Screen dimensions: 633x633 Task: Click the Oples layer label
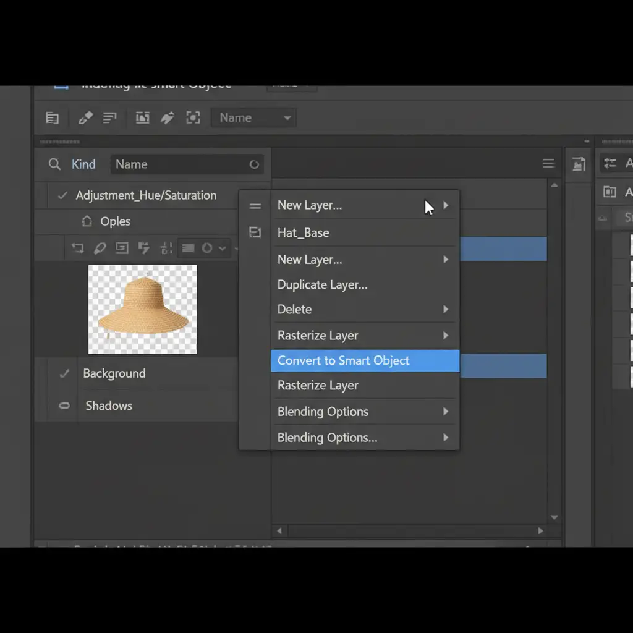116,221
